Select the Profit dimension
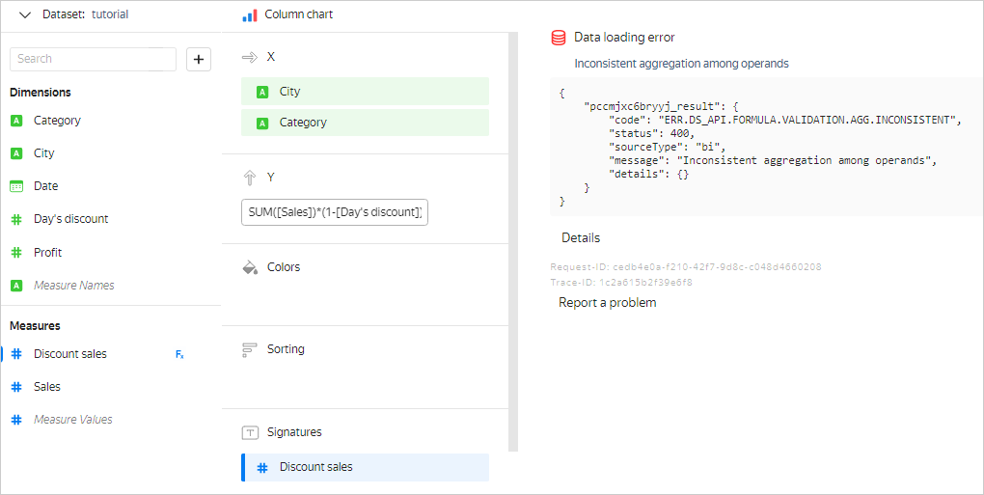Screen dimensions: 984x495 tap(47, 253)
